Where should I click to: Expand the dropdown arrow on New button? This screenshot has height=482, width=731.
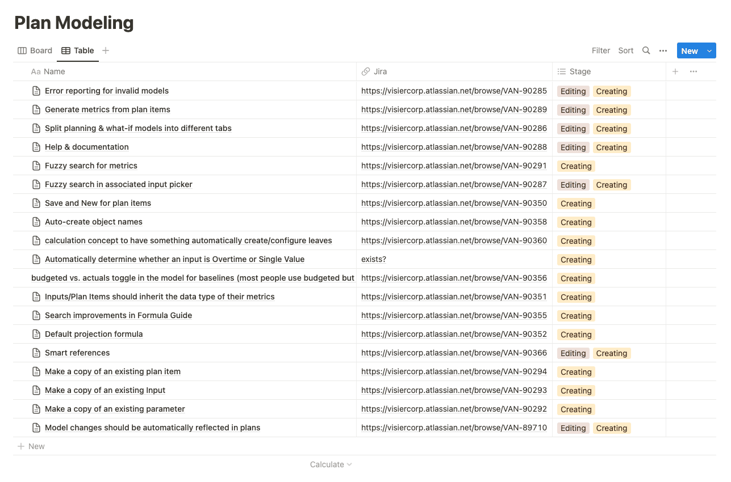(x=709, y=50)
